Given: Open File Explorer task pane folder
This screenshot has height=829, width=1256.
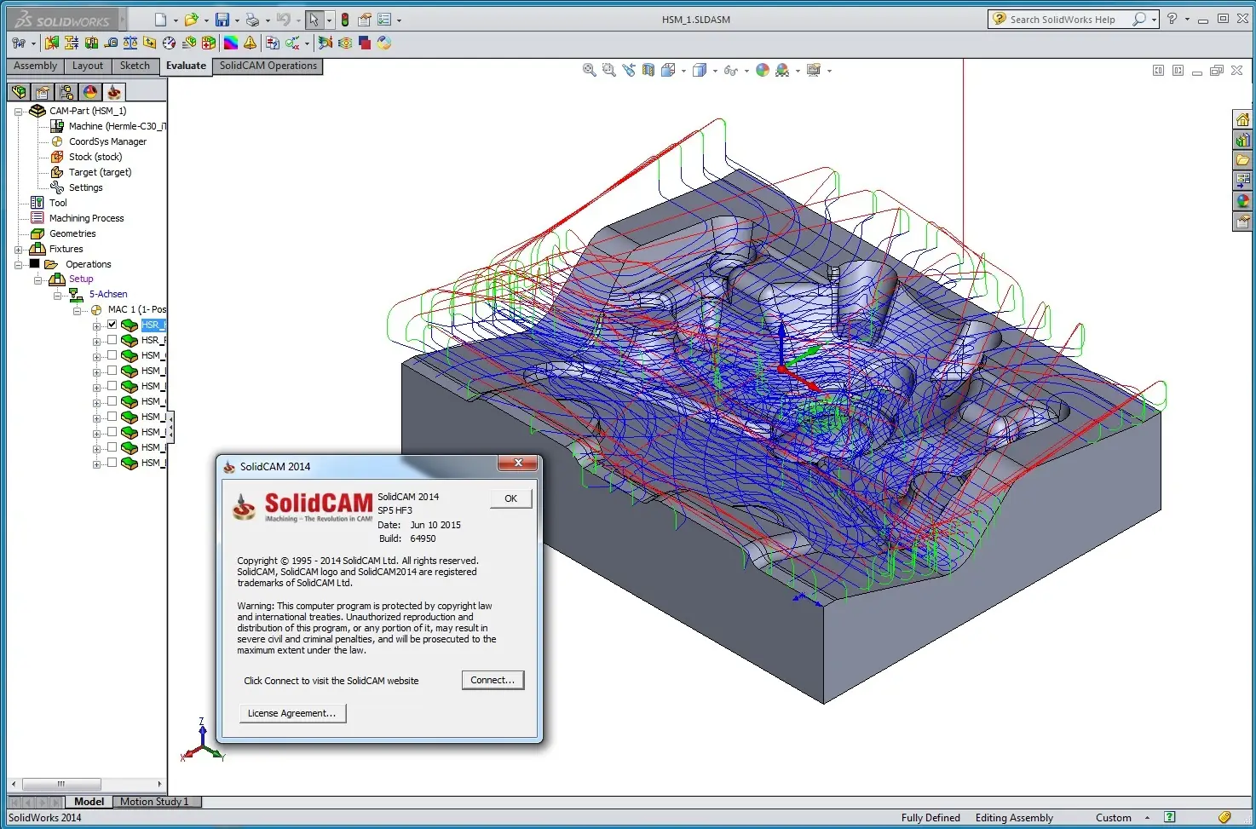Looking at the screenshot, I should (1242, 160).
